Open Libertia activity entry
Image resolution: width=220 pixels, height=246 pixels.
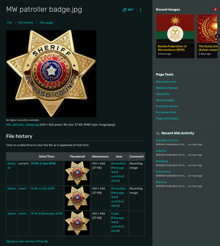pyautogui.click(x=161, y=151)
